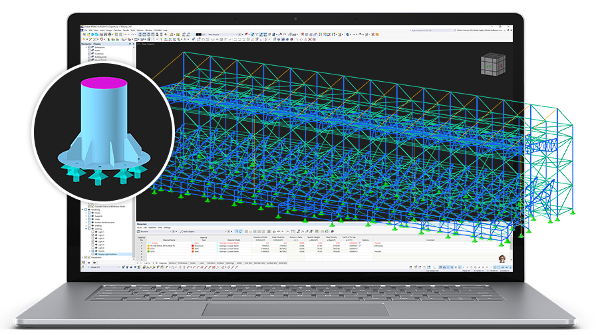Switch to the Nodes tab

tap(193, 263)
